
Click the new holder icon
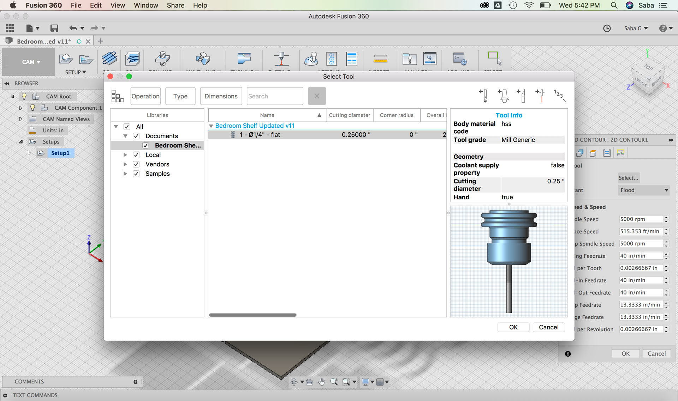coord(503,96)
